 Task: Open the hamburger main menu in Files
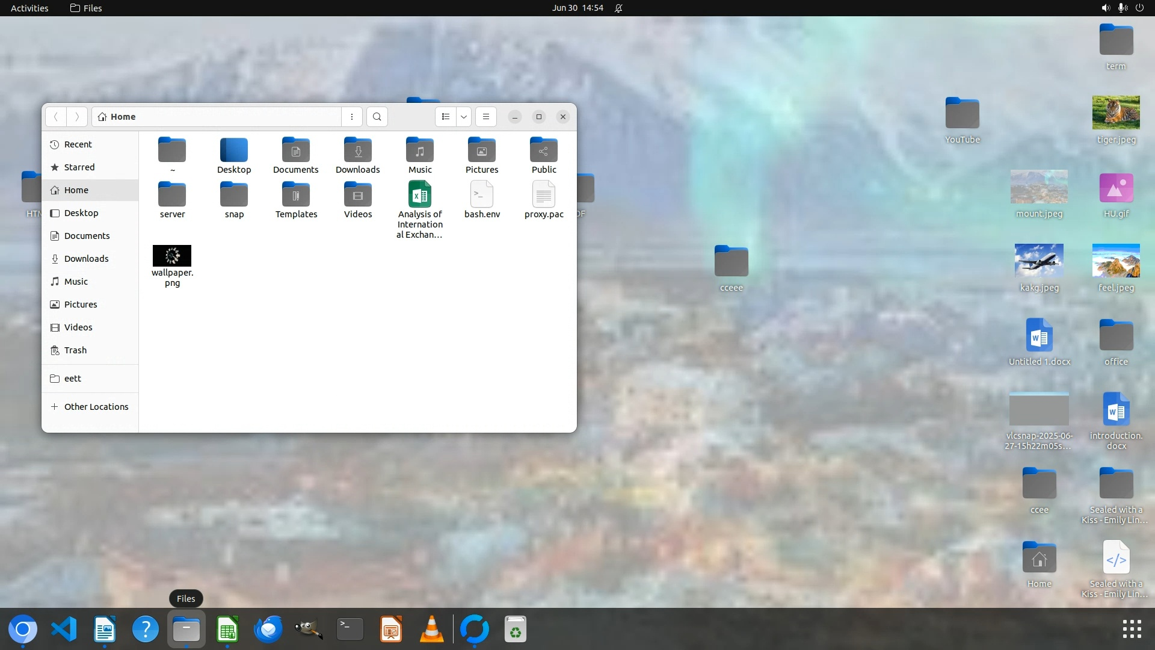coord(486,117)
